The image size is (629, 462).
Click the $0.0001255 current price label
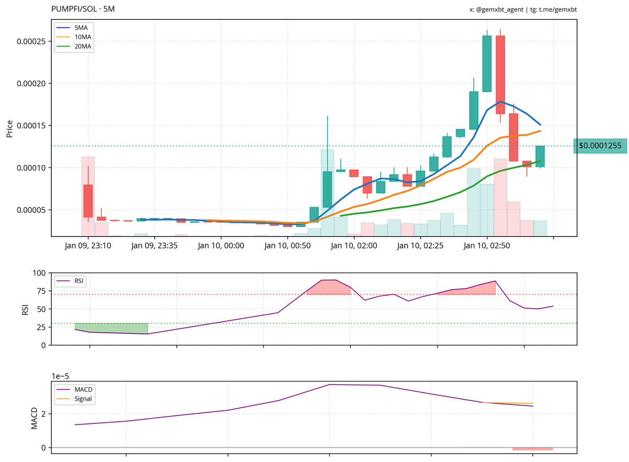pyautogui.click(x=600, y=146)
